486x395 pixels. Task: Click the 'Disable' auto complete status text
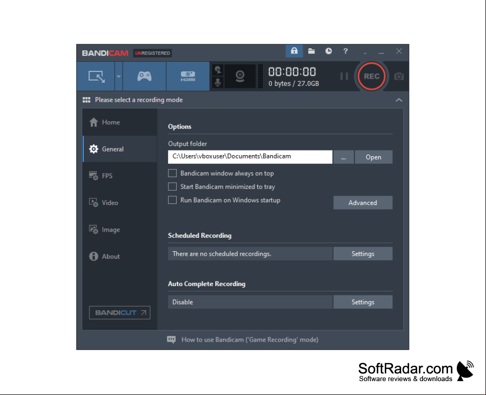(x=182, y=302)
